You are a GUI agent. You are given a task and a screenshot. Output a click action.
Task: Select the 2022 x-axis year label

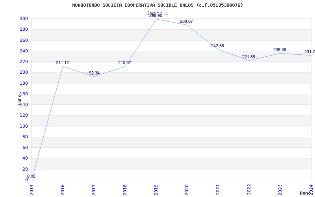(x=249, y=190)
